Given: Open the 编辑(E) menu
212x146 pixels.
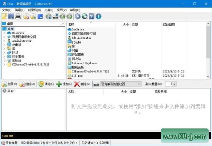Looking at the screenshot, I should (20, 10).
